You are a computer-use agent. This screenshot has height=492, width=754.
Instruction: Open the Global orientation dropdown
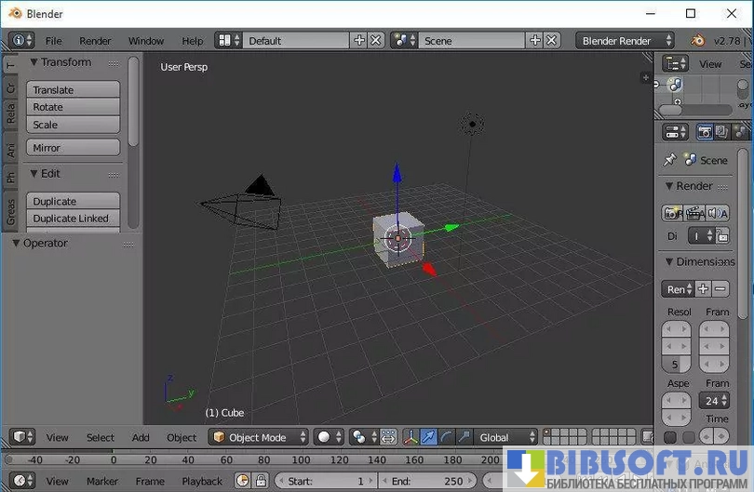(506, 437)
